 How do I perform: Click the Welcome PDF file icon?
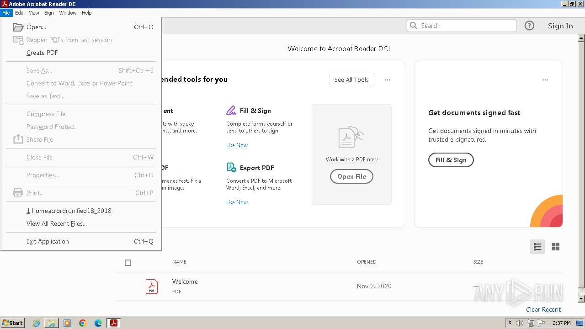pos(152,287)
